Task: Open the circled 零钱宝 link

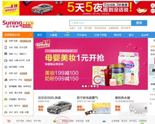Action: tap(65, 121)
